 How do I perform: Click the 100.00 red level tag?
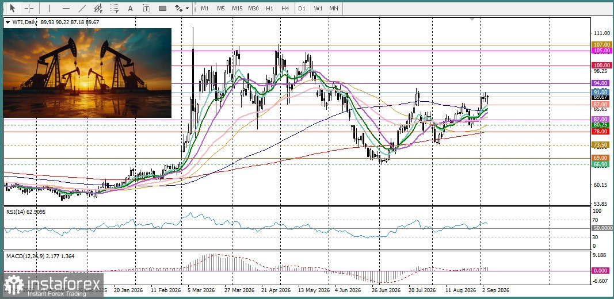(601, 66)
